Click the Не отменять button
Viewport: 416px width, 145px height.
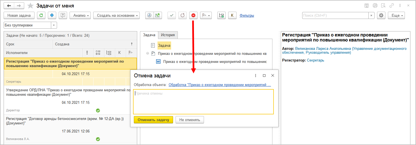pos(189,120)
